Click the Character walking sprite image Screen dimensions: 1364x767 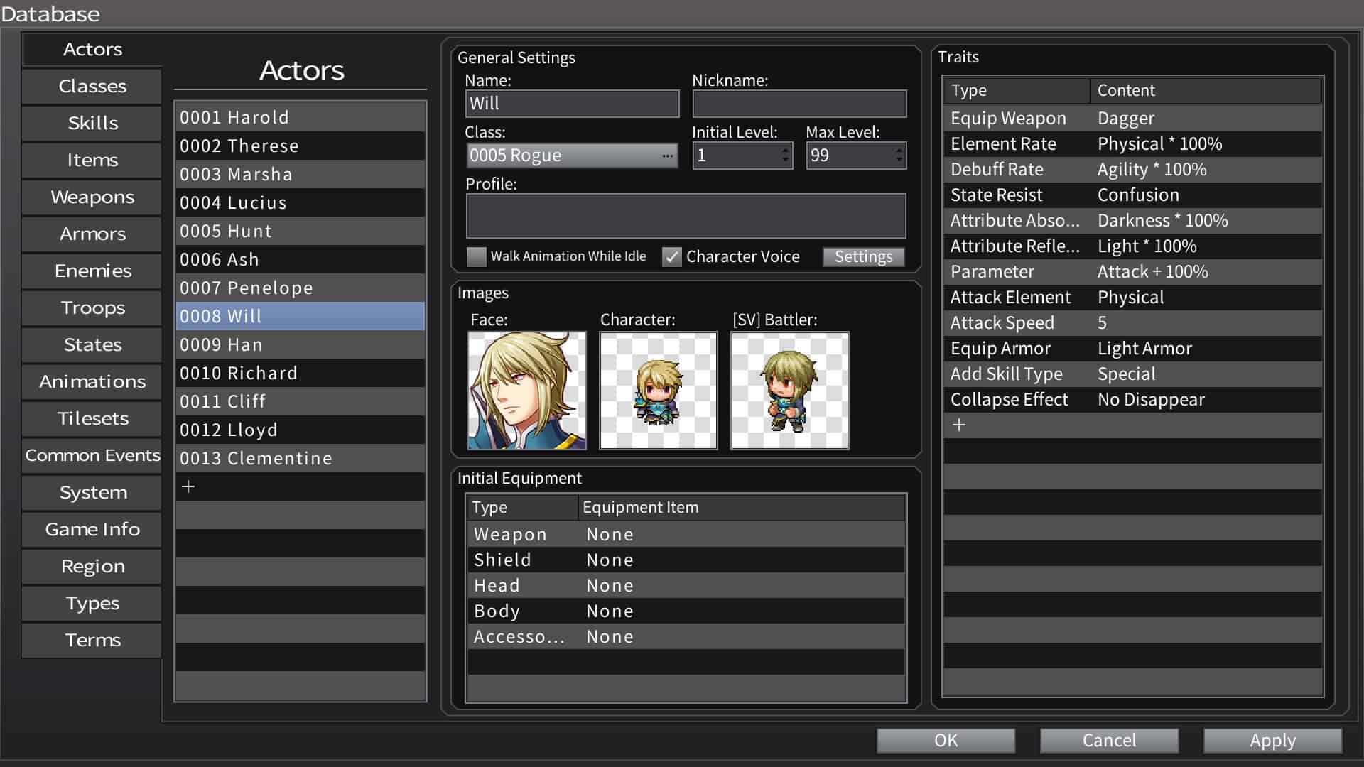(658, 391)
